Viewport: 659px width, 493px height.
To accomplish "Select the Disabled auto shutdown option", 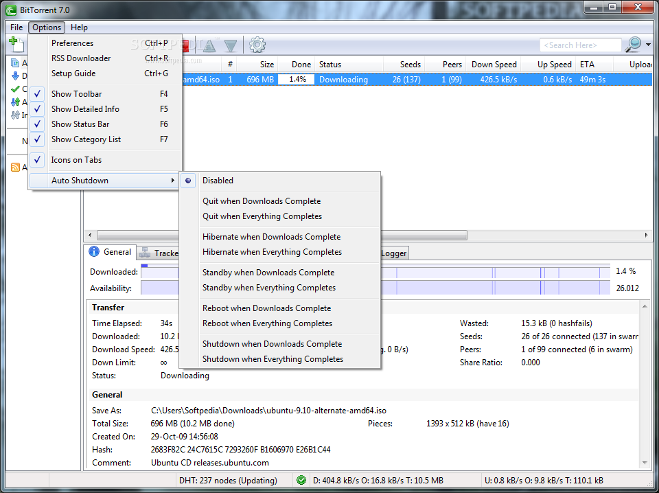I will tap(218, 181).
